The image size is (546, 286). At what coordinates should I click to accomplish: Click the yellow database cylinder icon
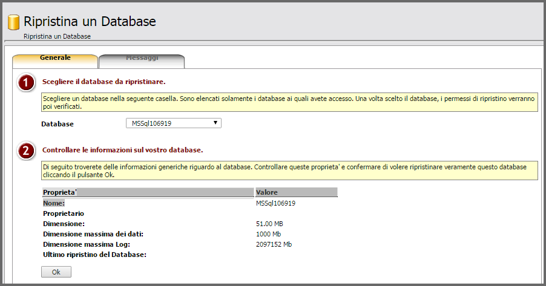coord(13,22)
